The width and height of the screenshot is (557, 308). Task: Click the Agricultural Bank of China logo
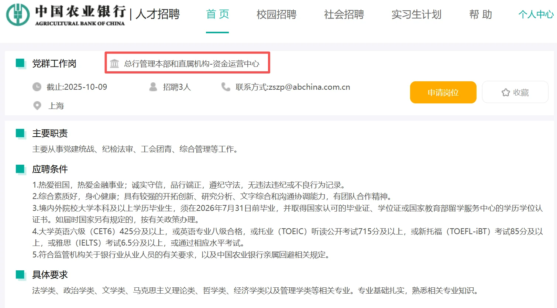[x=66, y=15]
